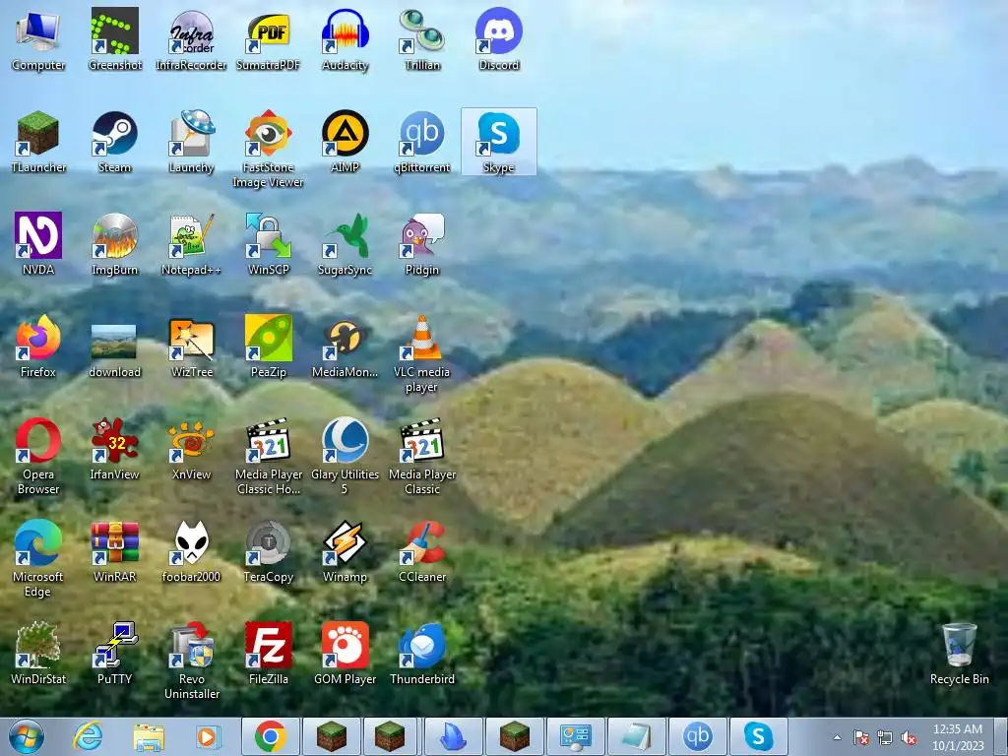
Task: Open the Windows Start menu orb
Action: tap(27, 736)
